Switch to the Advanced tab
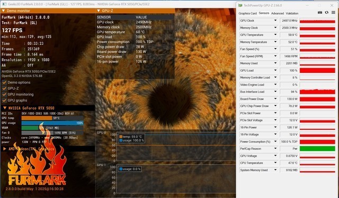 tap(278, 13)
